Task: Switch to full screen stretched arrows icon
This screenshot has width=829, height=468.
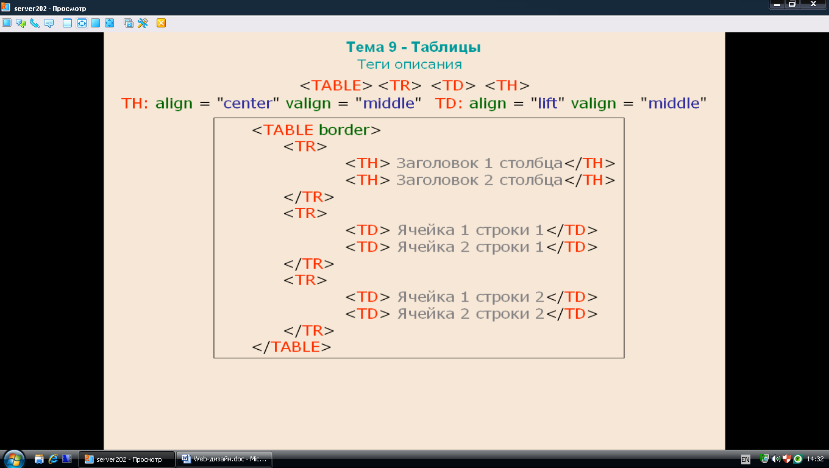Action: pyautogui.click(x=110, y=23)
